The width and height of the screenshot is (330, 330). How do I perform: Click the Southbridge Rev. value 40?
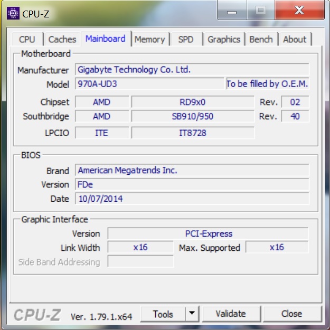[295, 116]
